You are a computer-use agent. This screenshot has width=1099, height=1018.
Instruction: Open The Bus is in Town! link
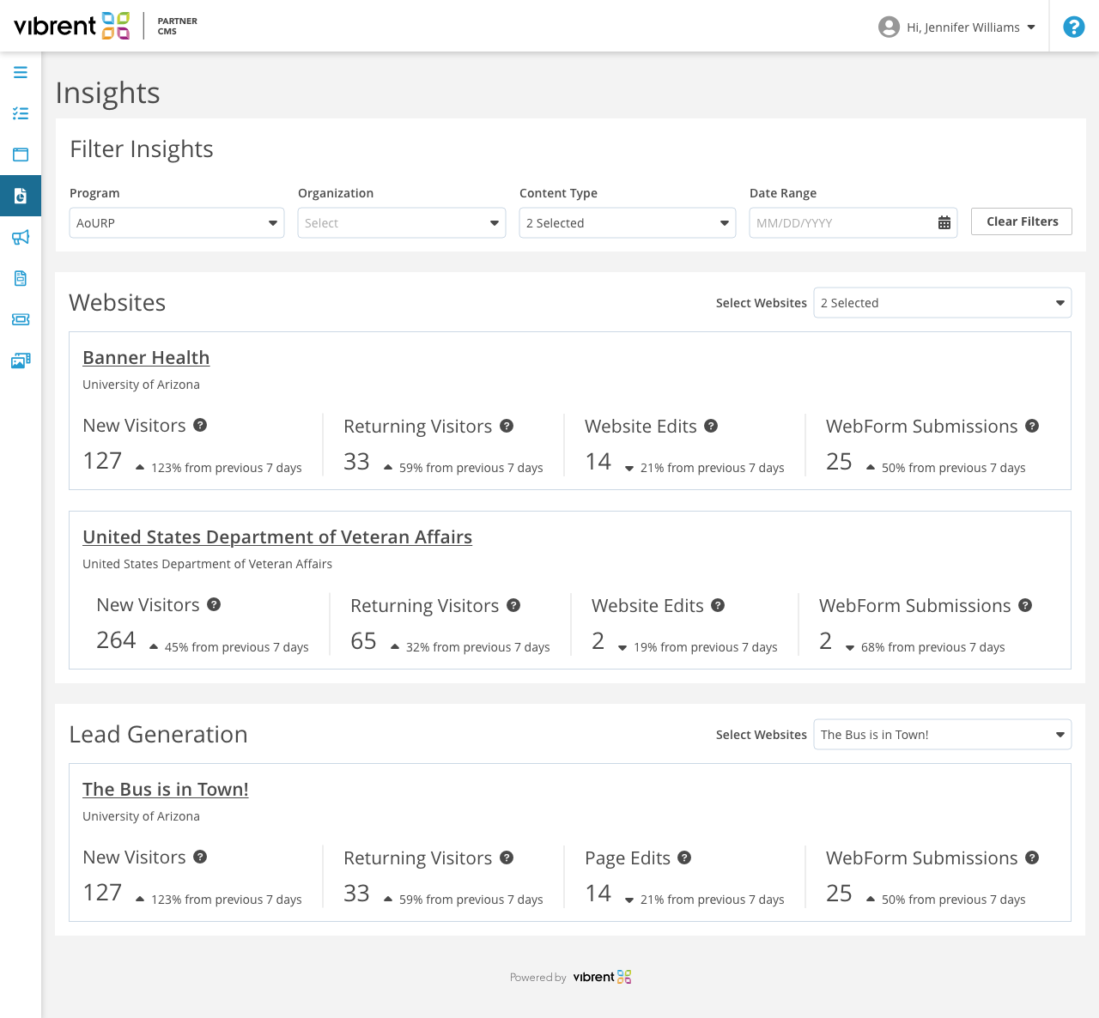click(x=166, y=790)
